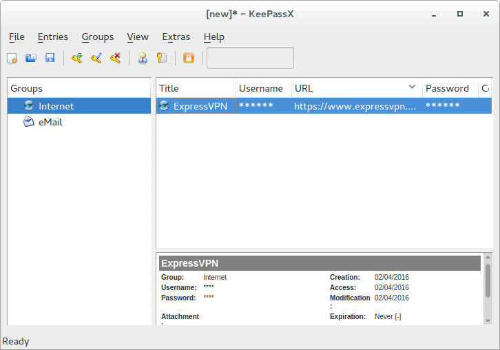
Task: Click the Add New Entry key icon
Action: 77,59
